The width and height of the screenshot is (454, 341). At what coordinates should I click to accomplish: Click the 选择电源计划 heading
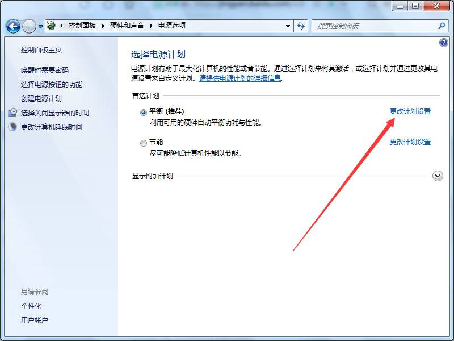tap(158, 55)
